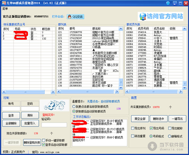Screen dimensions: 189x155
Task: Click the 密码 input field
Action: point(30,109)
